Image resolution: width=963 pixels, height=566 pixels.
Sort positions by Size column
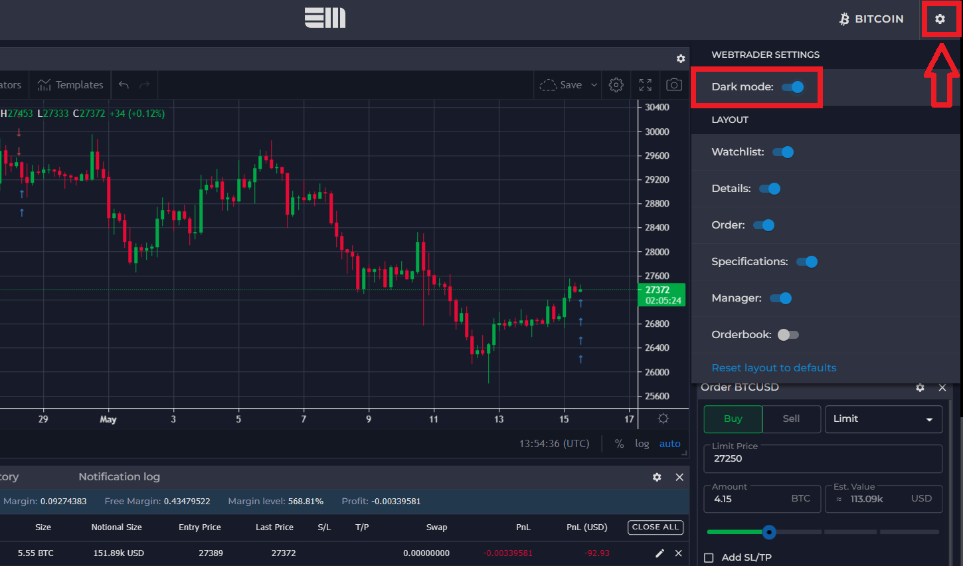[43, 527]
